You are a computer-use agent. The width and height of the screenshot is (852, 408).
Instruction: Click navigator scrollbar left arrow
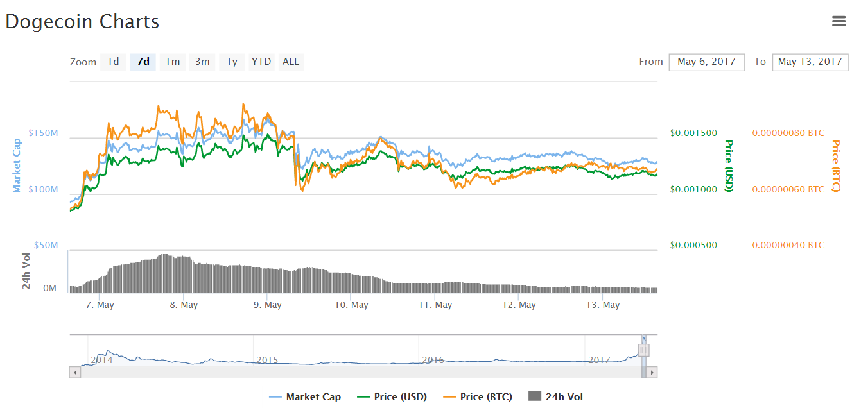[75, 372]
